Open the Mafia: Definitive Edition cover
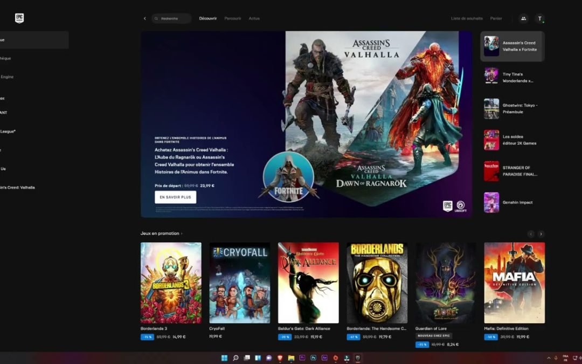Image resolution: width=582 pixels, height=364 pixels. 515,283
